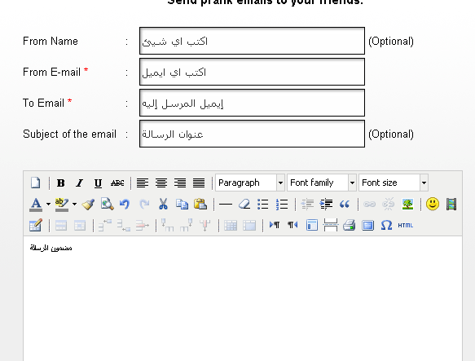475x361 pixels.
Task: Align text center
Action: (x=161, y=183)
